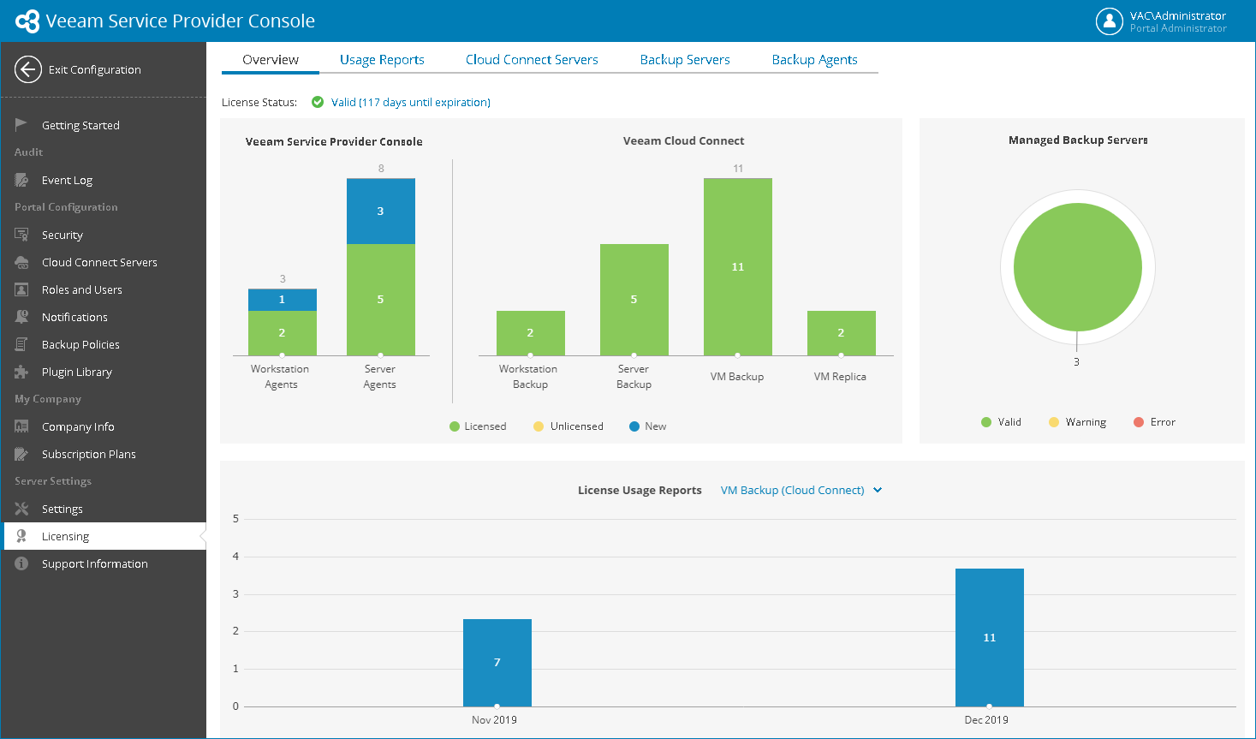Image resolution: width=1256 pixels, height=739 pixels.
Task: Open Security in sidebar
Action: tap(63, 235)
